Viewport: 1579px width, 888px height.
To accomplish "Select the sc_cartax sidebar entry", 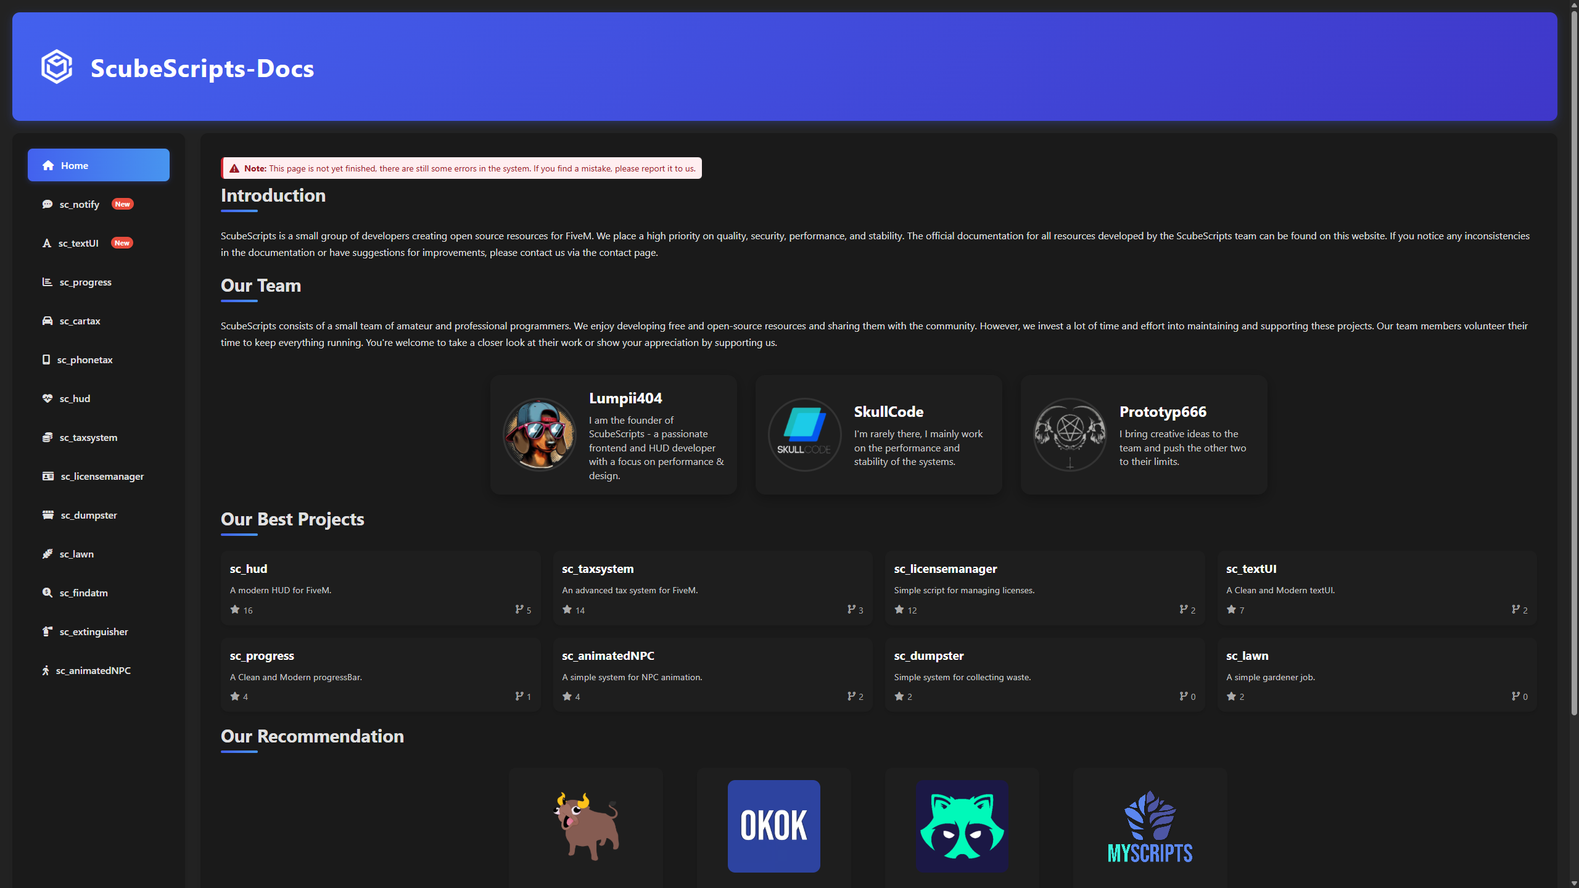I will click(x=99, y=321).
